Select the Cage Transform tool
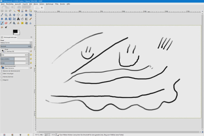The height and width of the screenshot is (136, 204). (x=14, y=19)
